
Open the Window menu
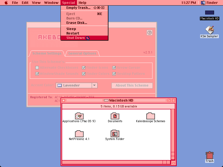click(51, 3)
